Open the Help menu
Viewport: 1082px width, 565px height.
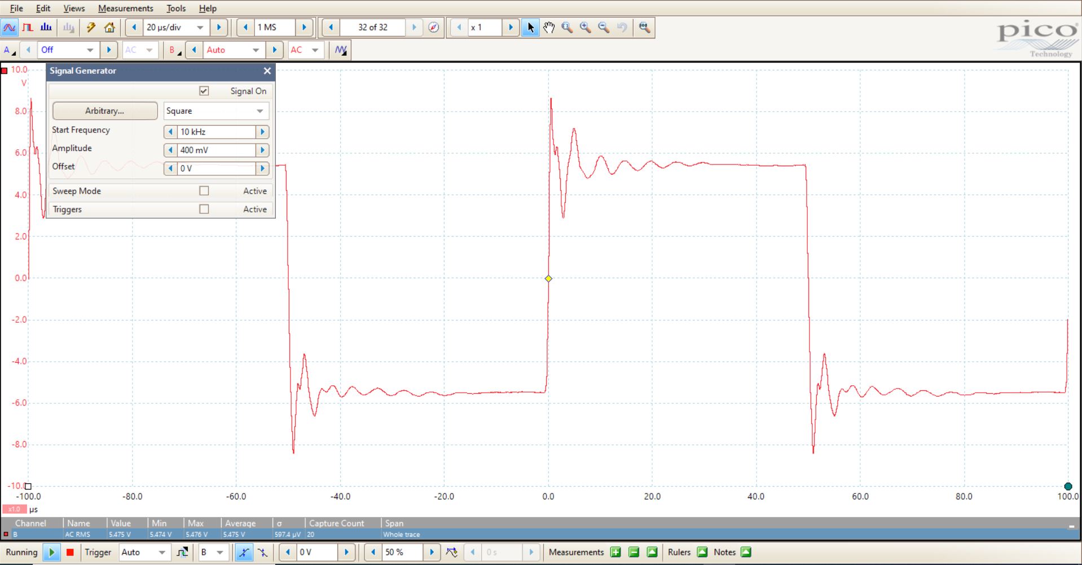point(208,8)
